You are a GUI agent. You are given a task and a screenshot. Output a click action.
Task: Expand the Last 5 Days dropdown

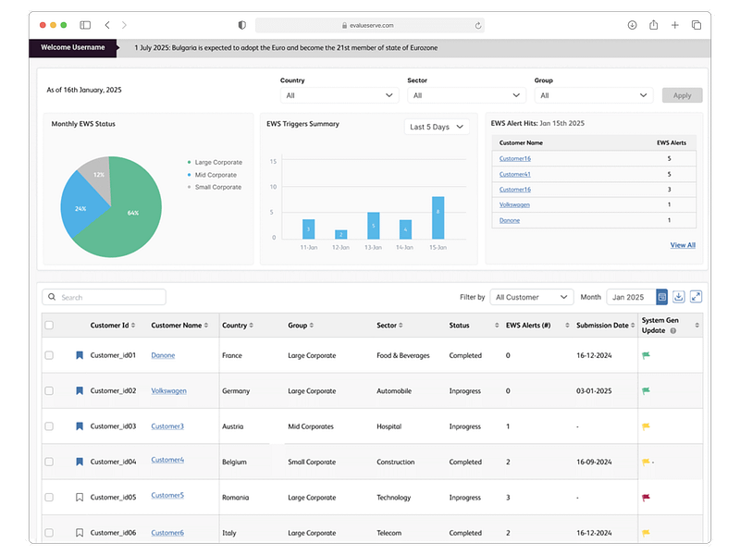click(x=437, y=127)
